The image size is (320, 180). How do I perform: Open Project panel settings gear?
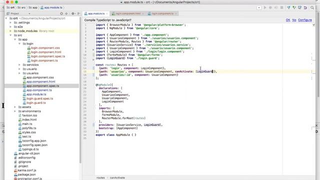[73, 13]
